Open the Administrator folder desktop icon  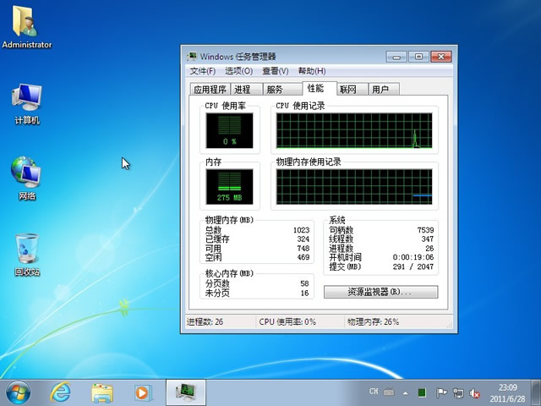pyautogui.click(x=26, y=27)
